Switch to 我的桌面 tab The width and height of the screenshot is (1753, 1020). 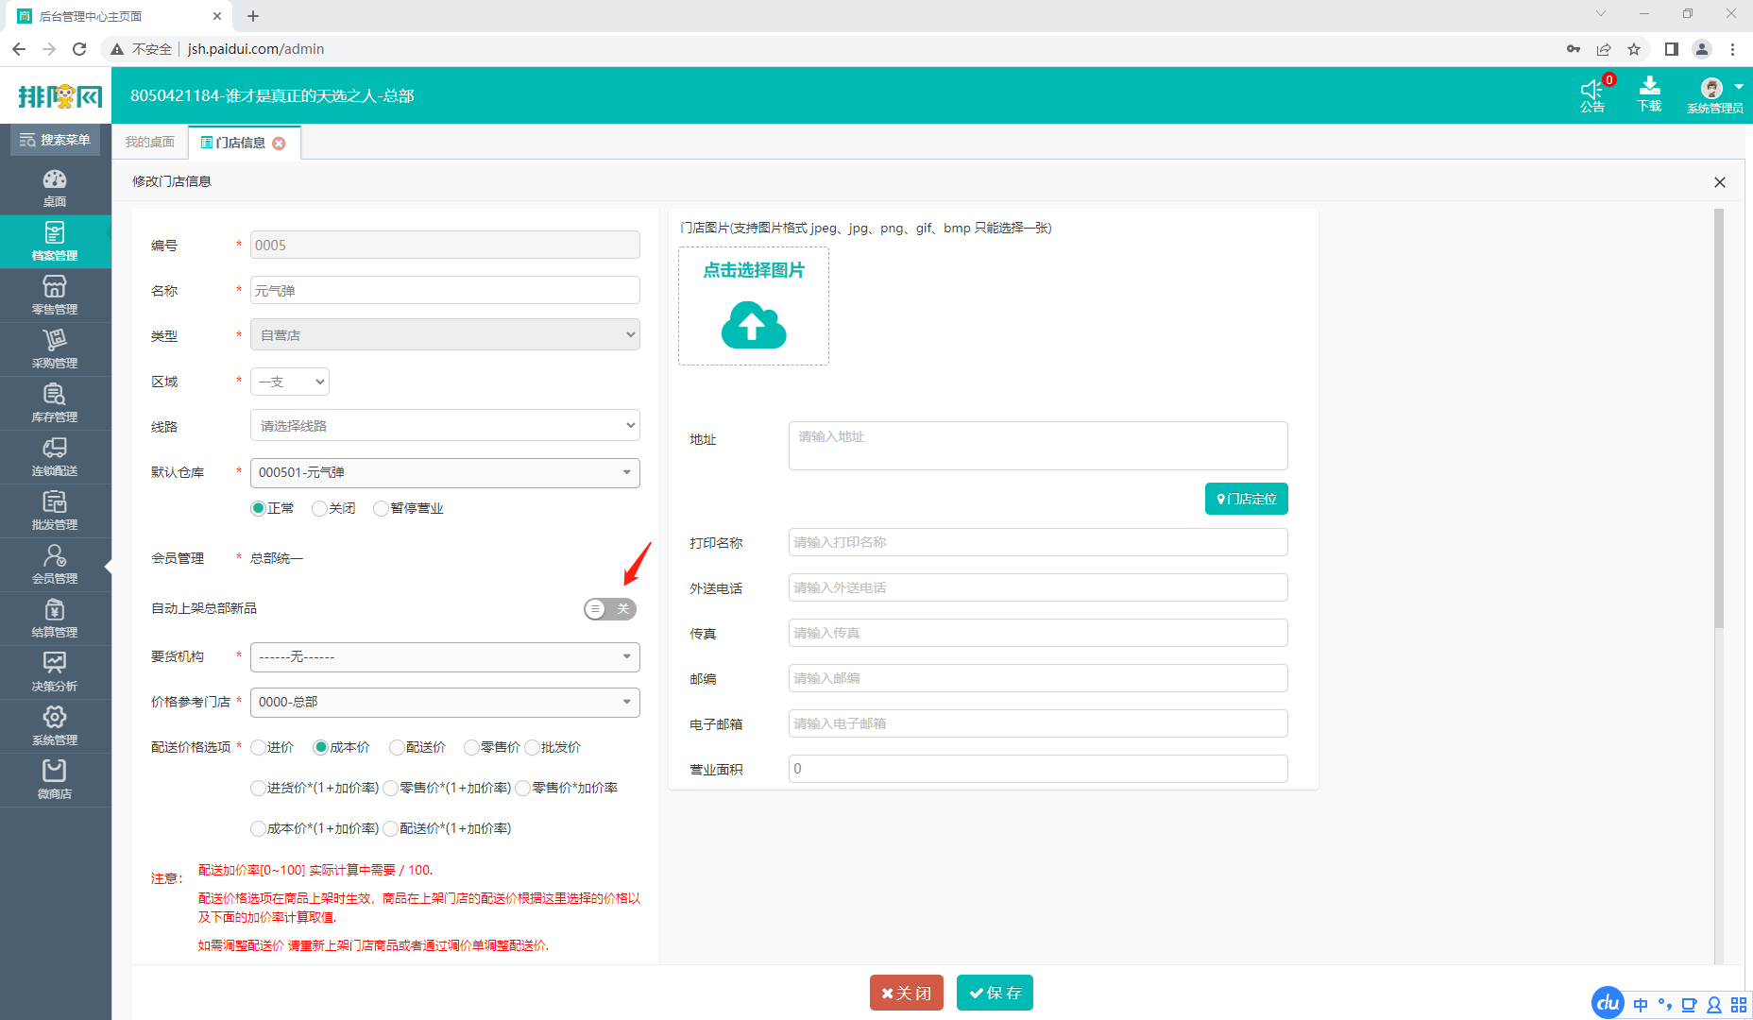(x=150, y=143)
